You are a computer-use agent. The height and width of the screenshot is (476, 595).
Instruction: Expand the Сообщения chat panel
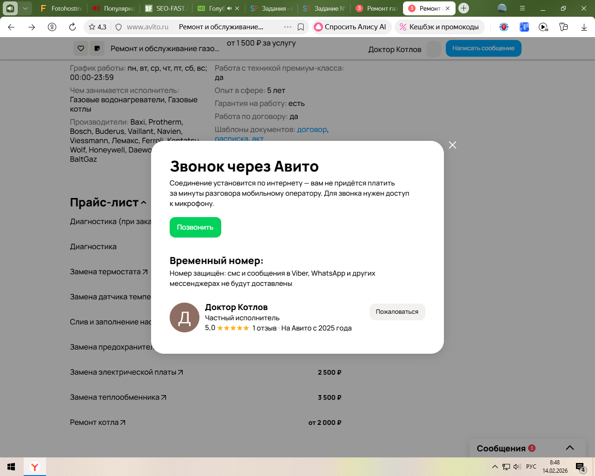click(570, 448)
